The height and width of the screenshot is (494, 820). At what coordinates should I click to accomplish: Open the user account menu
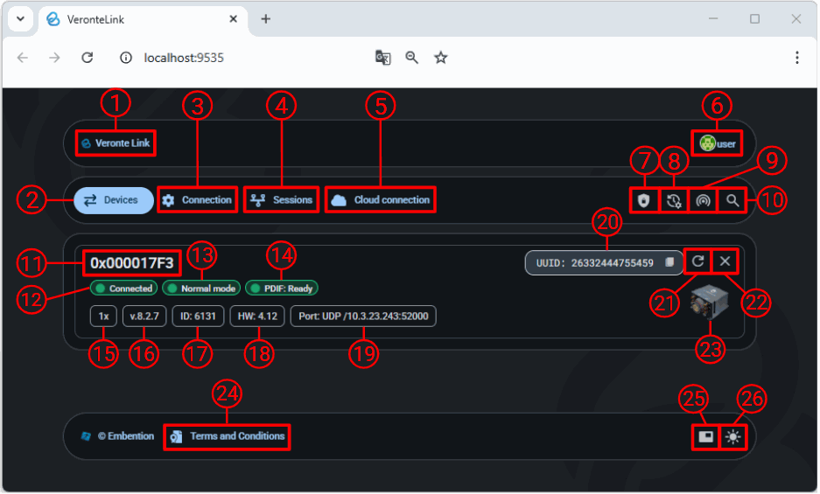717,143
